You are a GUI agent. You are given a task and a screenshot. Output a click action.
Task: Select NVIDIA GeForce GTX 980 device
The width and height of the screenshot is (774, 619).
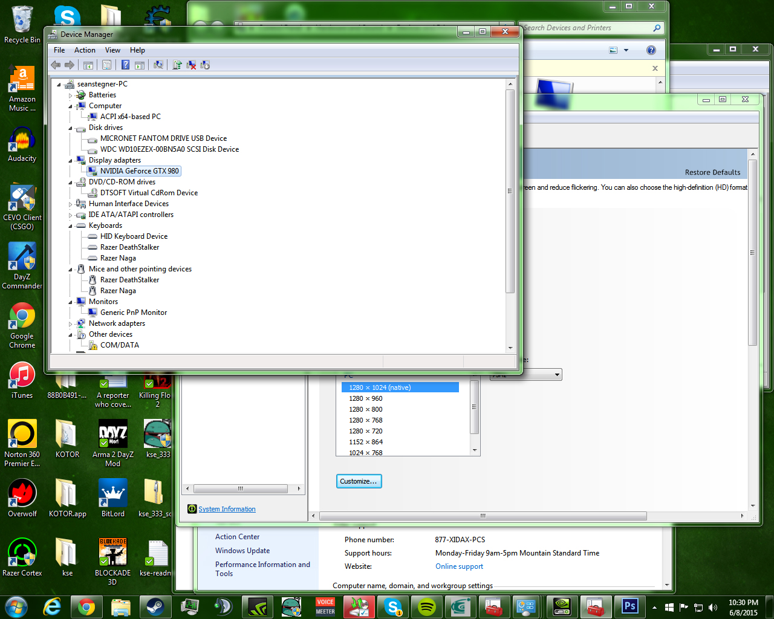click(139, 171)
